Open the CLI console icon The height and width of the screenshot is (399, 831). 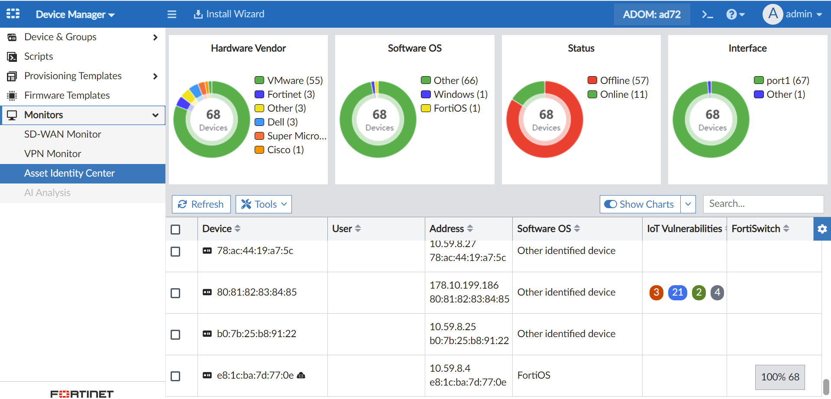[x=708, y=14]
